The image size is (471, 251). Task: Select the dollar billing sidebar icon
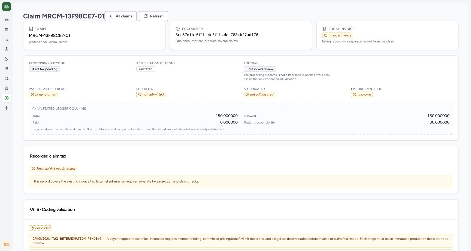click(7, 98)
